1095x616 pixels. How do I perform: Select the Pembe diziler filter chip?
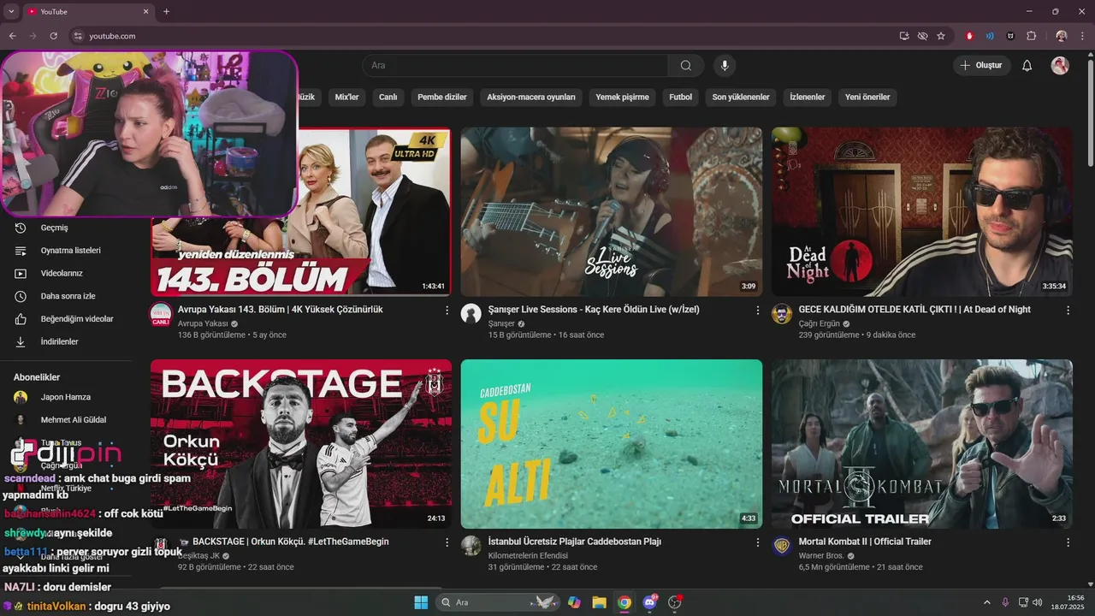click(x=442, y=98)
